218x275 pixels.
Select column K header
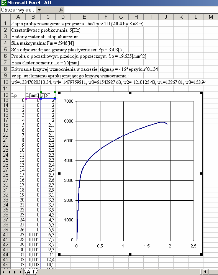[181, 17]
